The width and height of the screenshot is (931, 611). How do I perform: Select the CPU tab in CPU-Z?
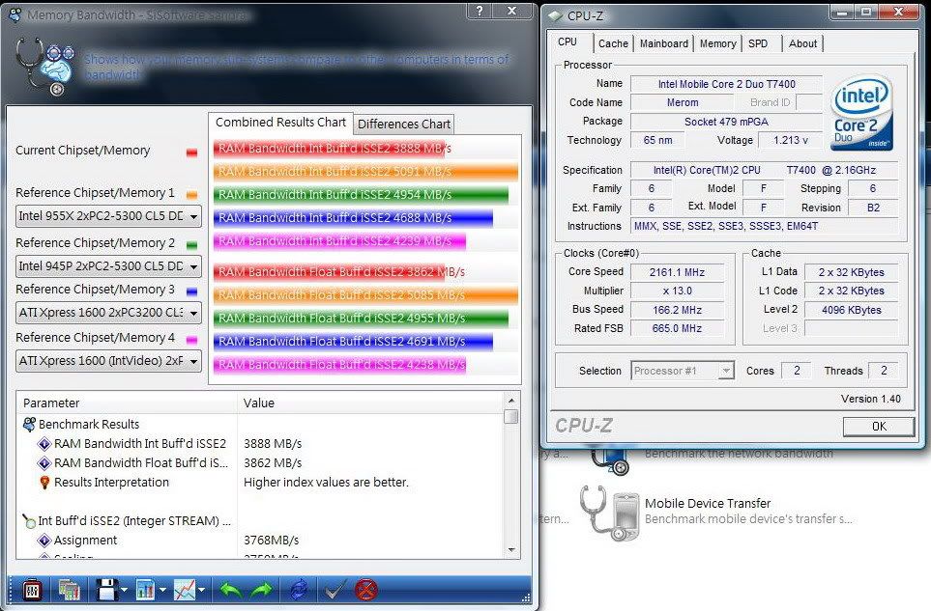pyautogui.click(x=567, y=42)
